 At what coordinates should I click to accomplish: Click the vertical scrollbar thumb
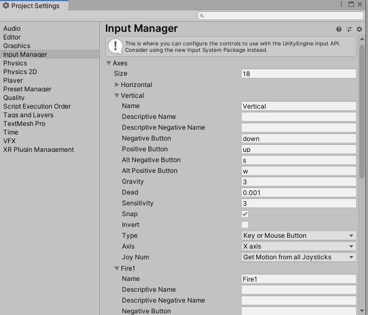(x=362, y=111)
